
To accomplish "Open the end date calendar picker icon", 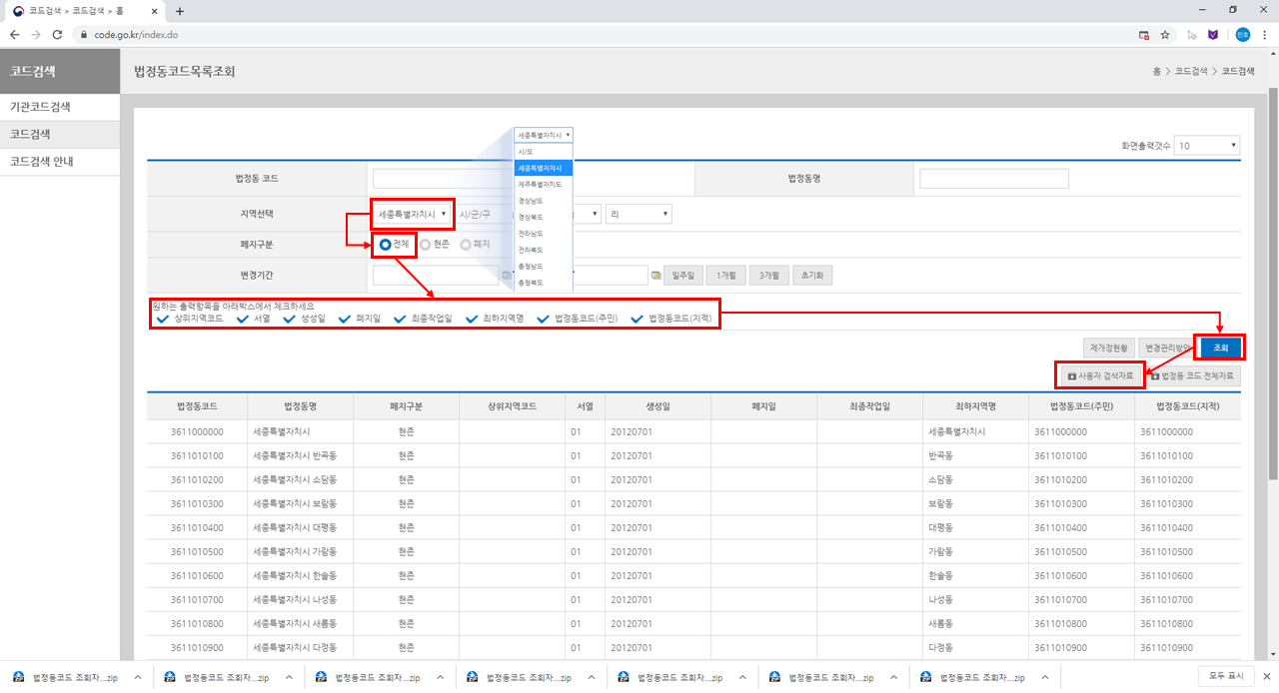I will [x=656, y=276].
